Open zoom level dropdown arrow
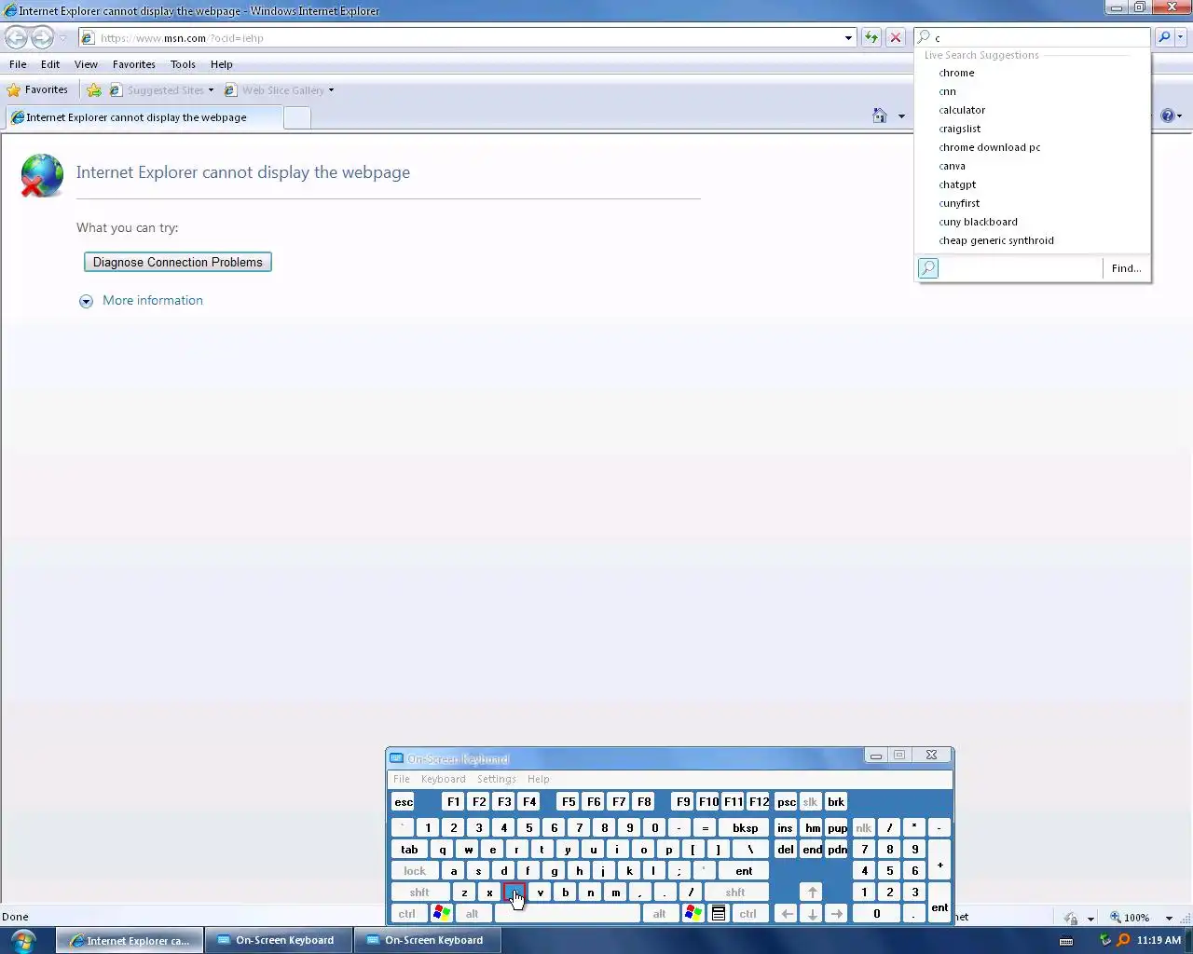This screenshot has height=954, width=1193. point(1169,919)
